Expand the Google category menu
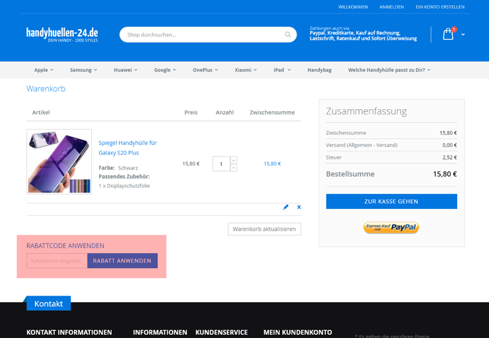The width and height of the screenshot is (489, 338). coord(165,70)
